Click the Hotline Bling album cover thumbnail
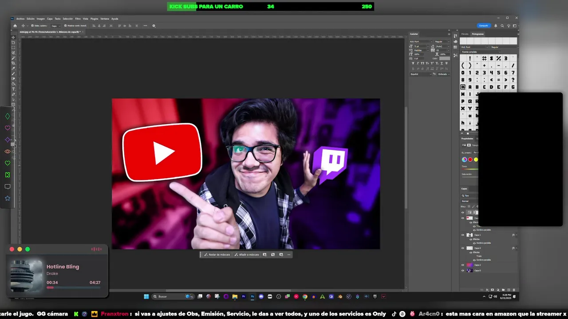 coord(26,276)
